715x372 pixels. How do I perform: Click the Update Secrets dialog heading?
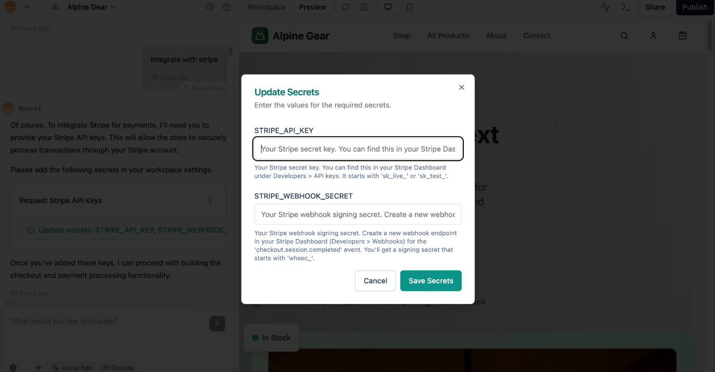(287, 92)
